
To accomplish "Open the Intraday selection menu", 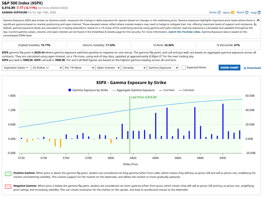I will click(x=134, y=68).
